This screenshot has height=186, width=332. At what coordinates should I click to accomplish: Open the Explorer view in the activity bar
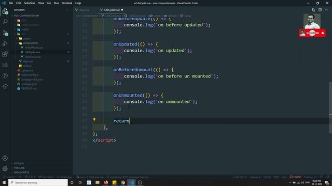click(x=5, y=11)
